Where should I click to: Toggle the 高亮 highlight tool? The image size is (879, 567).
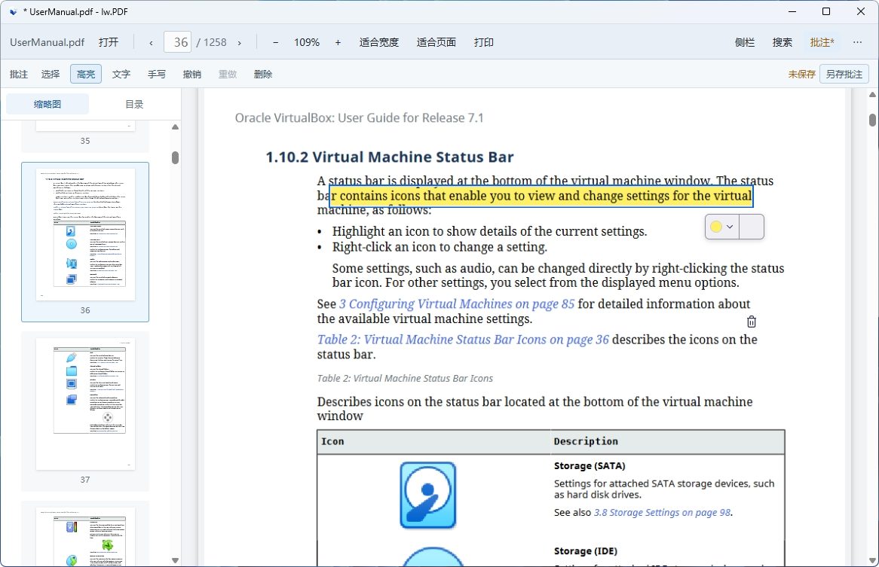coord(86,74)
